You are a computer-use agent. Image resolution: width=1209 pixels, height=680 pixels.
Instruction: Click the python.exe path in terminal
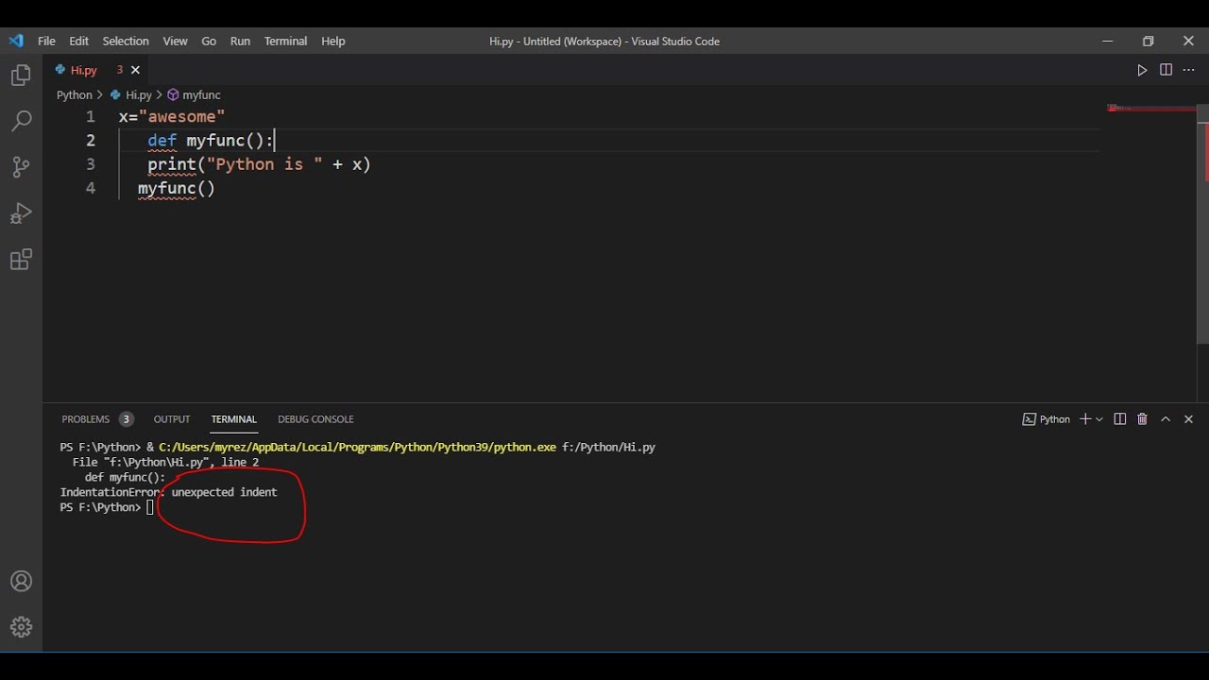coord(357,447)
